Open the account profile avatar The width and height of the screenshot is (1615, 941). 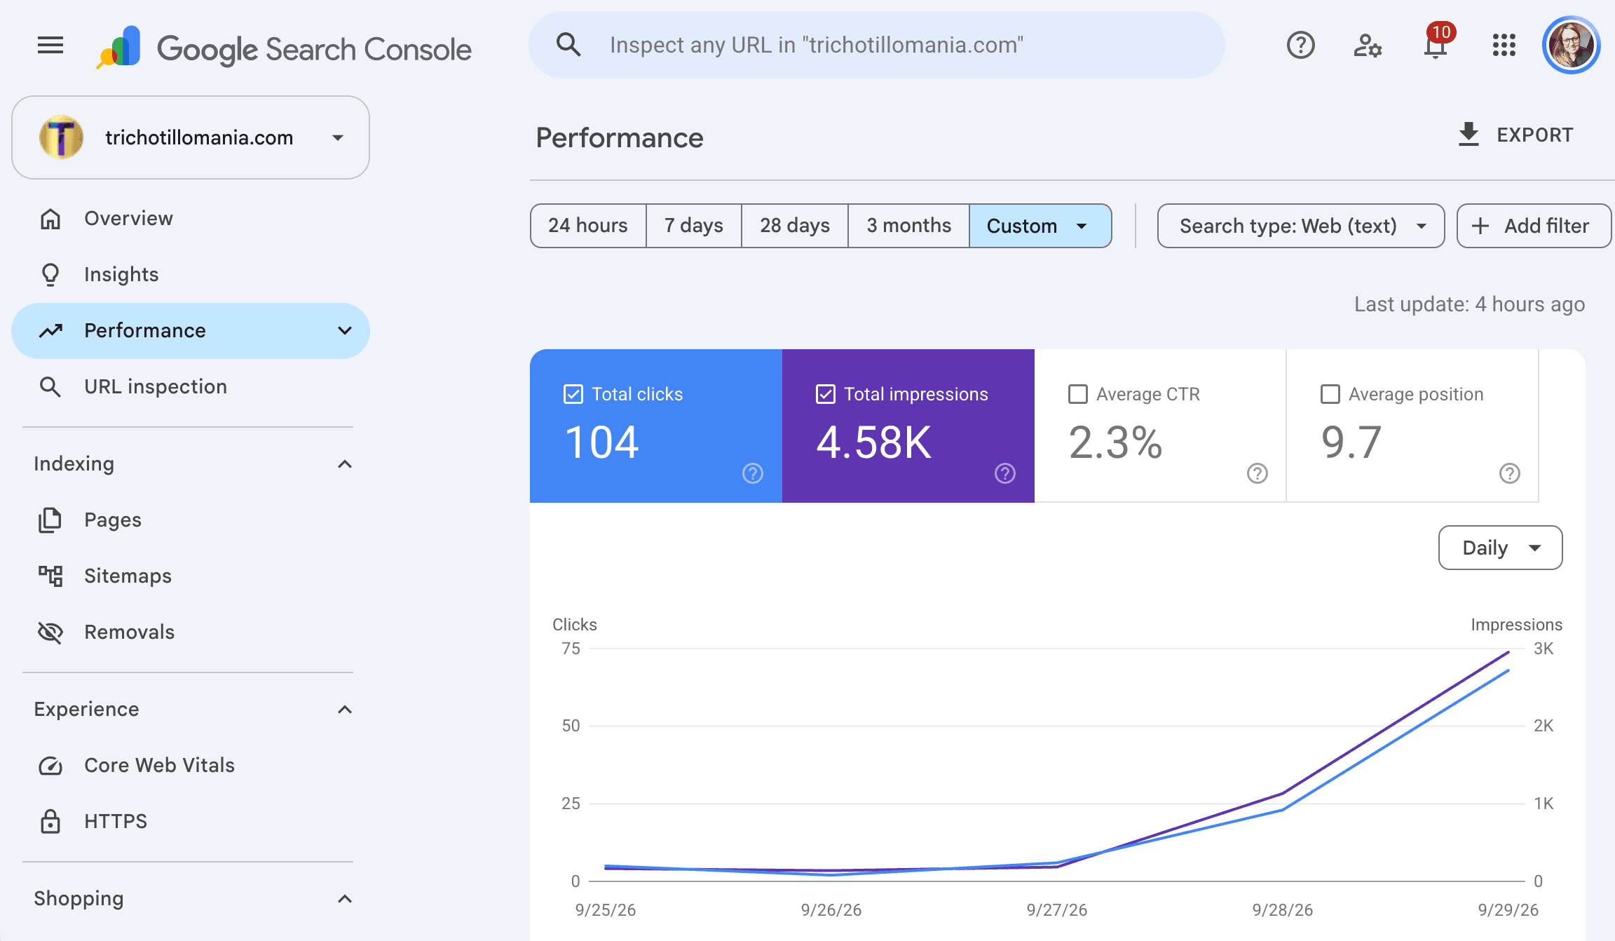pyautogui.click(x=1571, y=45)
